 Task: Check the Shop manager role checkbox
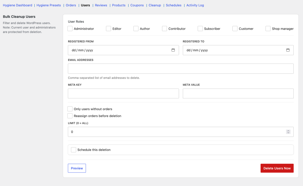click(268, 29)
